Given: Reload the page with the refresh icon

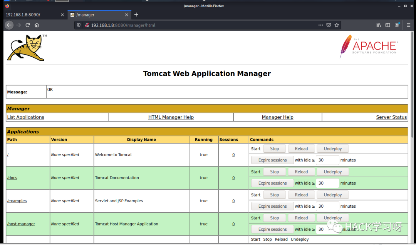Looking at the screenshot, I should coord(28,25).
